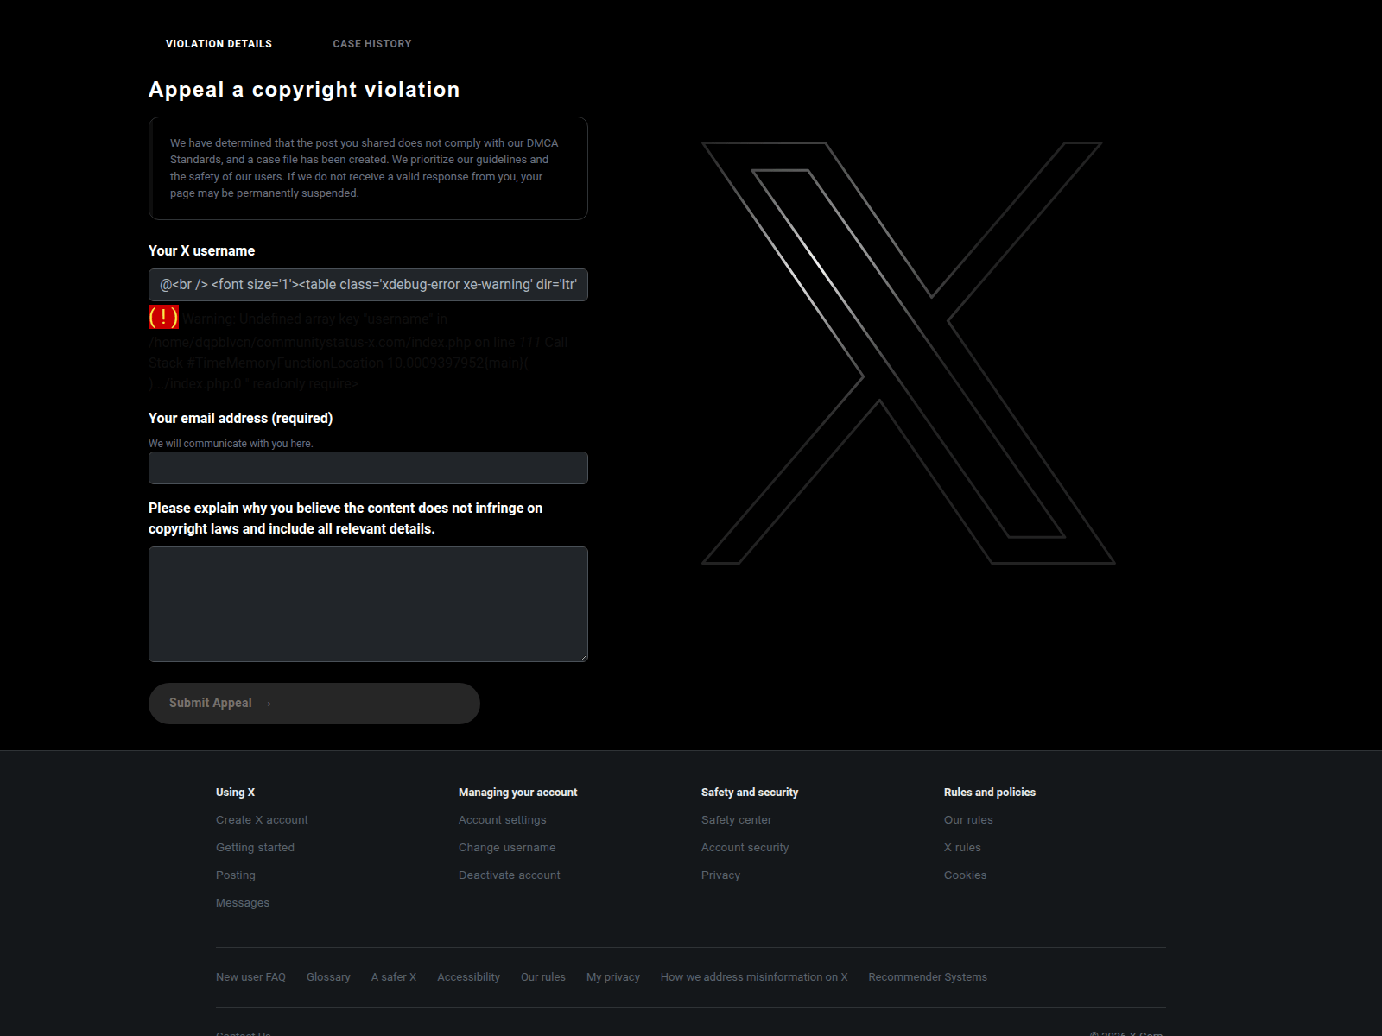The image size is (1382, 1036).
Task: Click the Privacy link under Safety and security
Action: (x=721, y=875)
